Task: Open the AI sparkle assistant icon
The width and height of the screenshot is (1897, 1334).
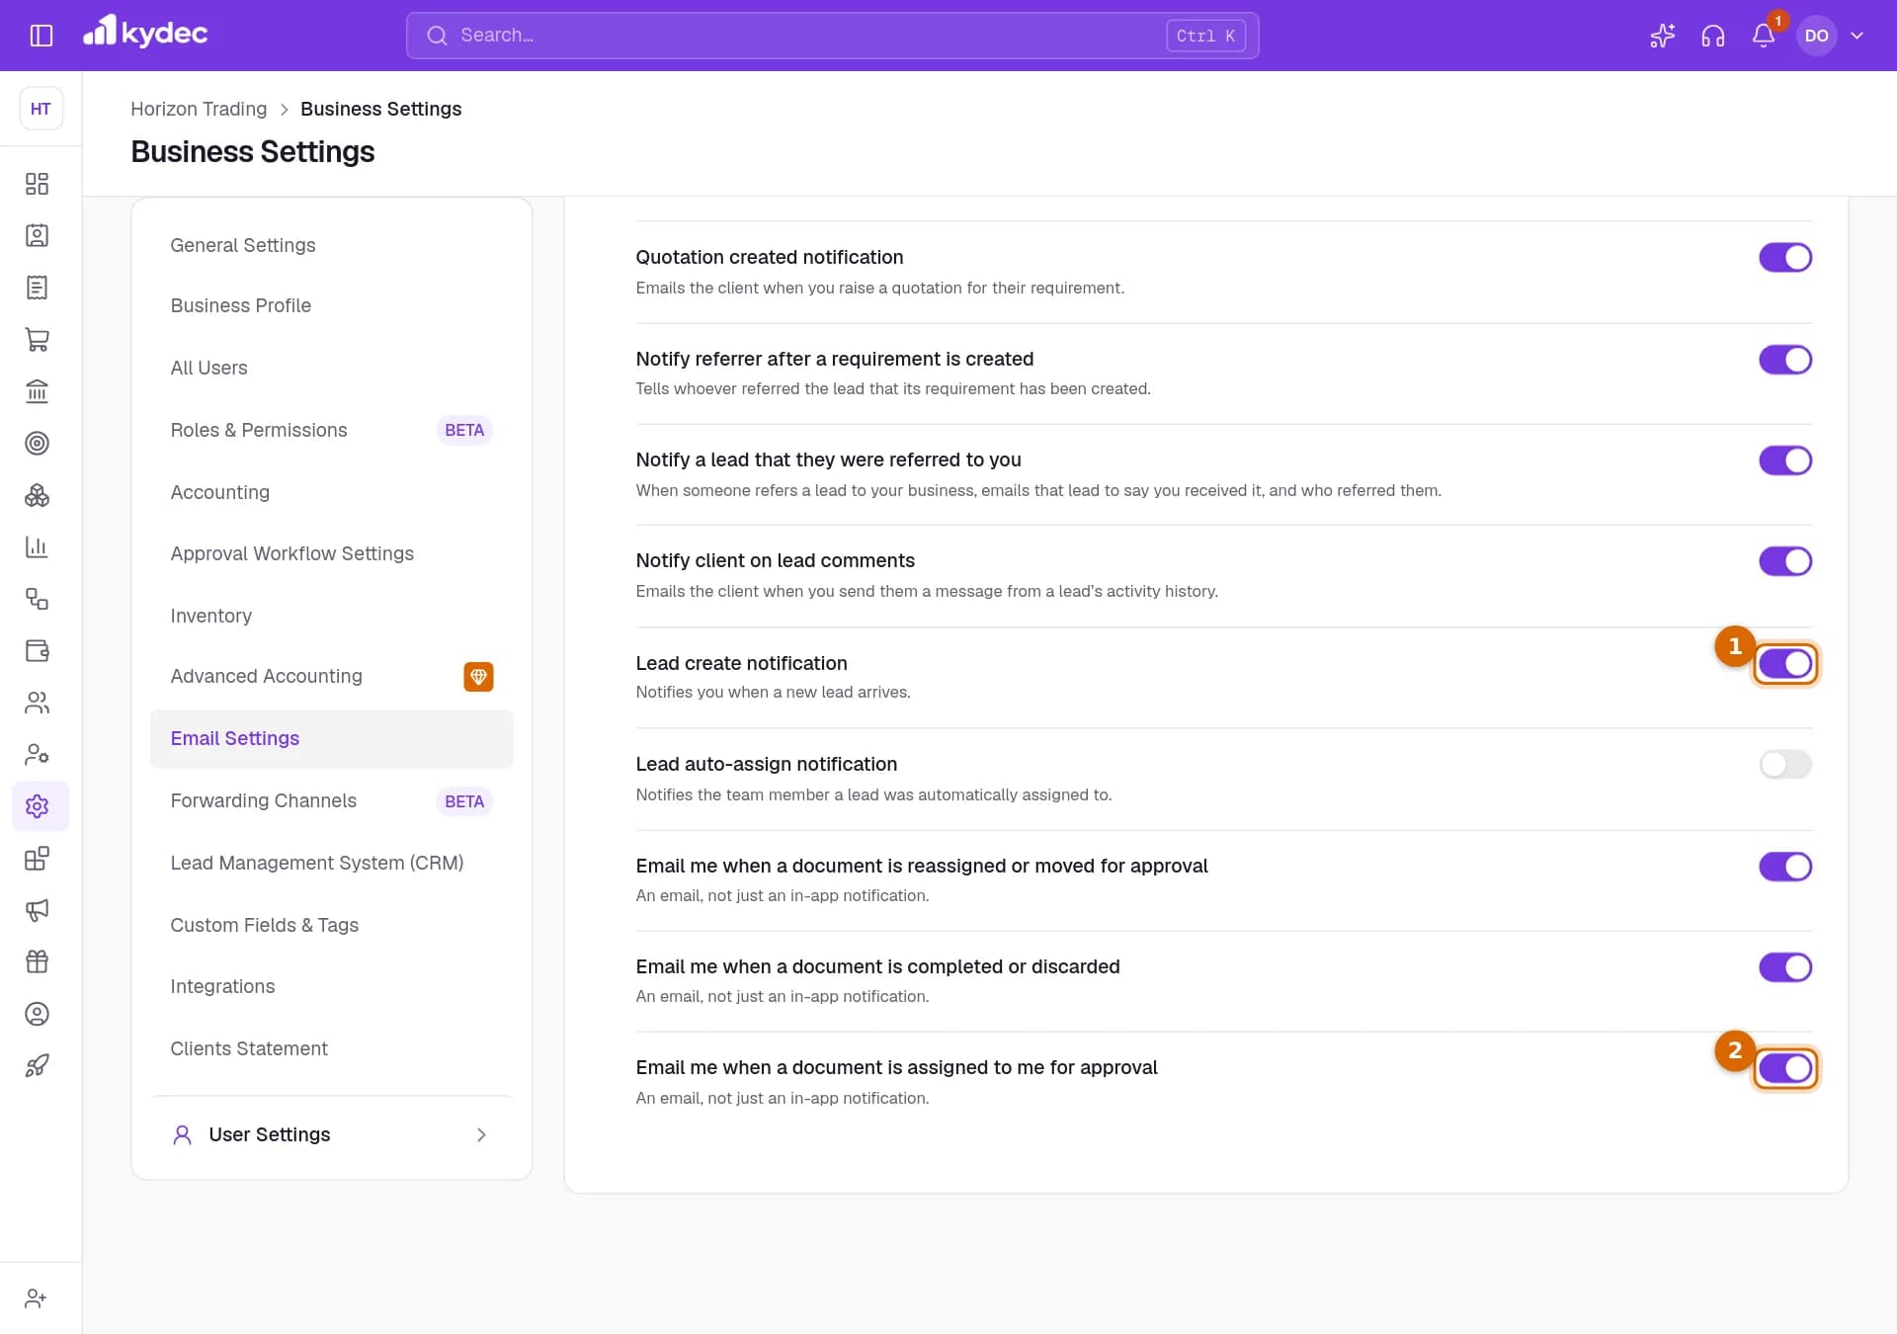Action: tap(1662, 36)
